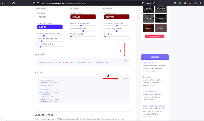
Task: Edit the Text Color #FFFFFF field
Action: coord(50,17)
